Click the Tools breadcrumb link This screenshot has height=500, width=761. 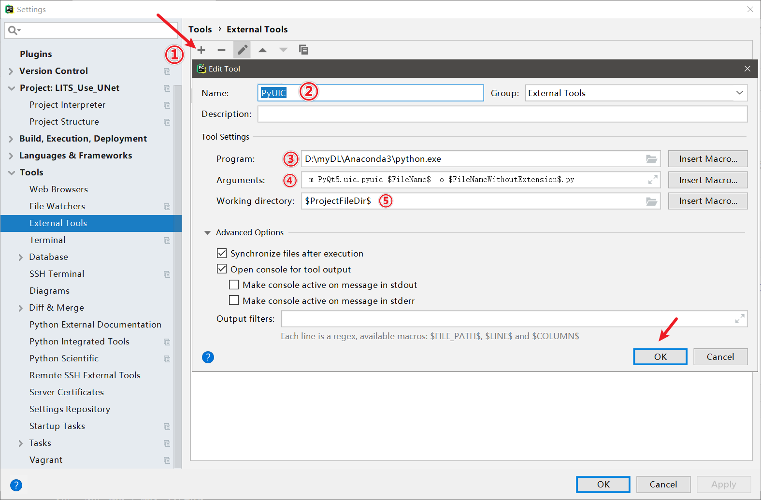(x=200, y=29)
